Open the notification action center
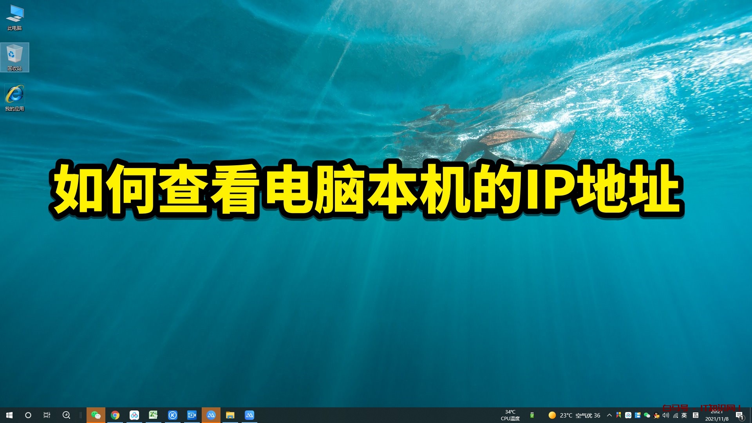Image resolution: width=752 pixels, height=423 pixels. pos(739,416)
